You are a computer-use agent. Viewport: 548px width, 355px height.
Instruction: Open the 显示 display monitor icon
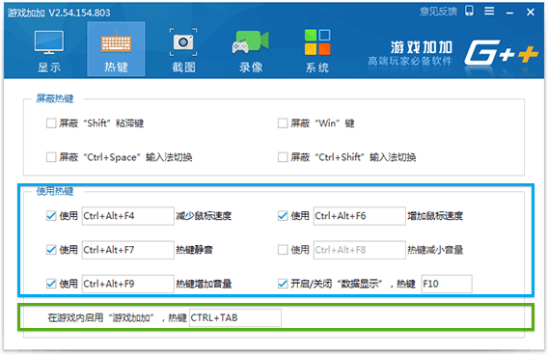pyautogui.click(x=49, y=42)
